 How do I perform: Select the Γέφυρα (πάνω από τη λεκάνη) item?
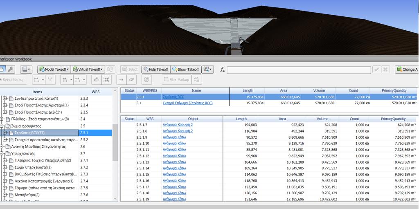[x=46, y=188]
